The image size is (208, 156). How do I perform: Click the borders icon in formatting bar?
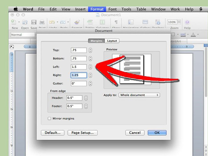[173, 35]
